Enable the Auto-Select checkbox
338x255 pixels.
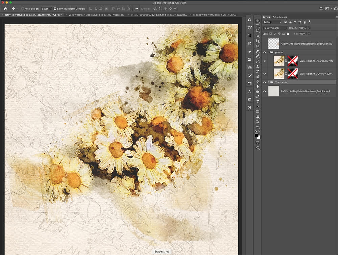[x=23, y=9]
